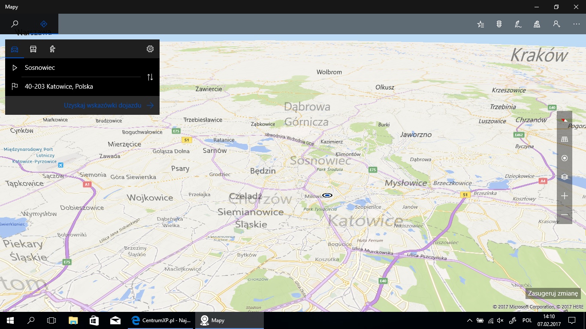Reset map rotation with compass
The height and width of the screenshot is (329, 586).
click(565, 120)
